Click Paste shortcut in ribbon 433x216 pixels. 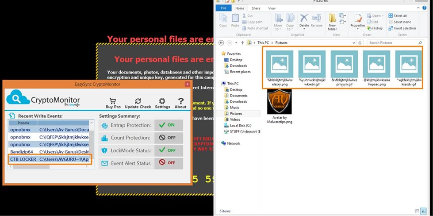(256, 28)
